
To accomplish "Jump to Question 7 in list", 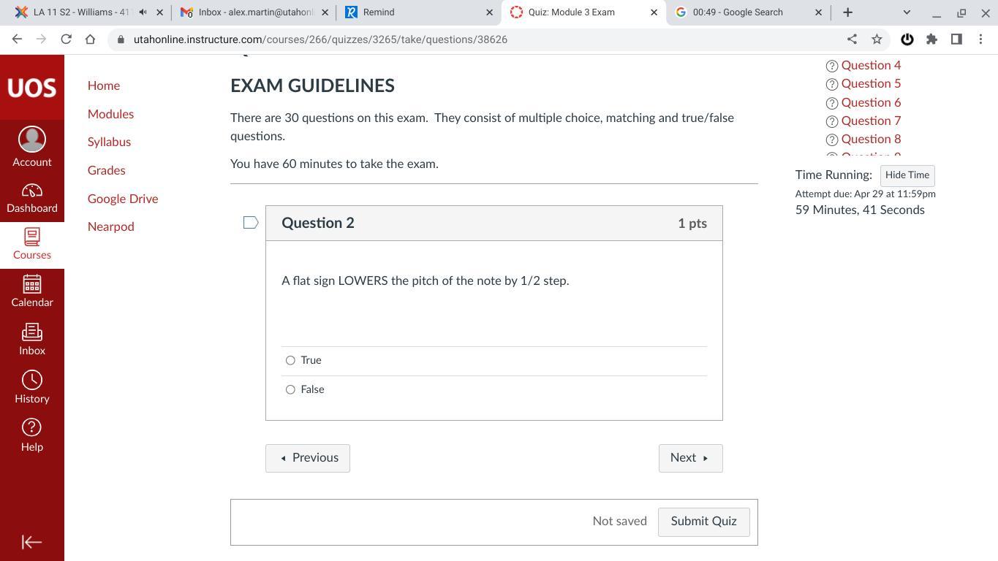I will coord(870,121).
